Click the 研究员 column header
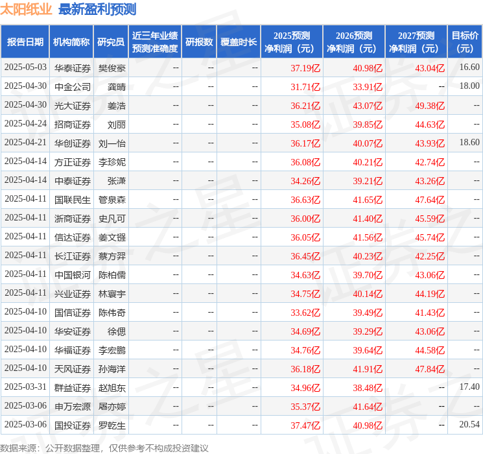This screenshot has width=483, height=454. (x=111, y=42)
